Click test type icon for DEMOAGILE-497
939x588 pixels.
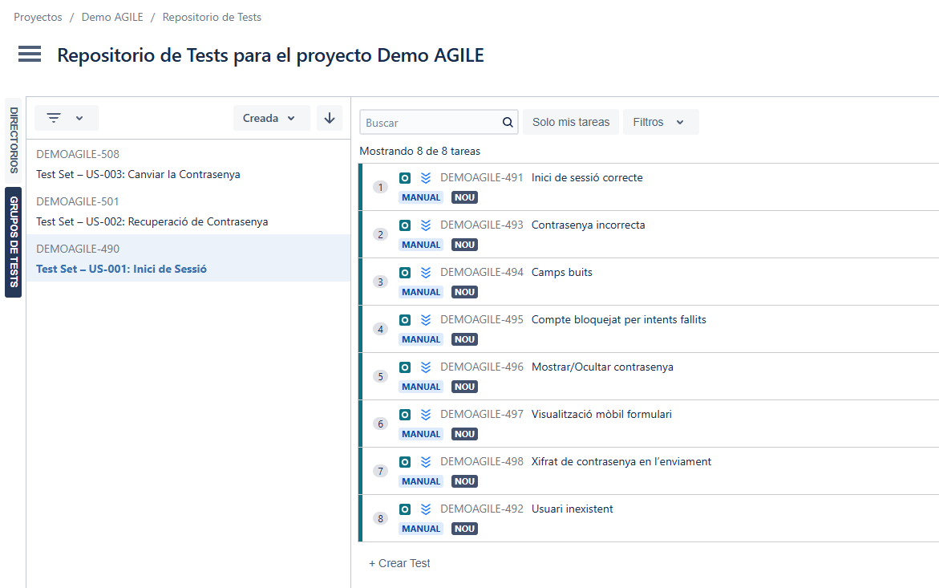(x=405, y=415)
